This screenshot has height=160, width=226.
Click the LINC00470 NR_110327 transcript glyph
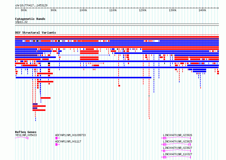pyautogui.click(x=176, y=157)
